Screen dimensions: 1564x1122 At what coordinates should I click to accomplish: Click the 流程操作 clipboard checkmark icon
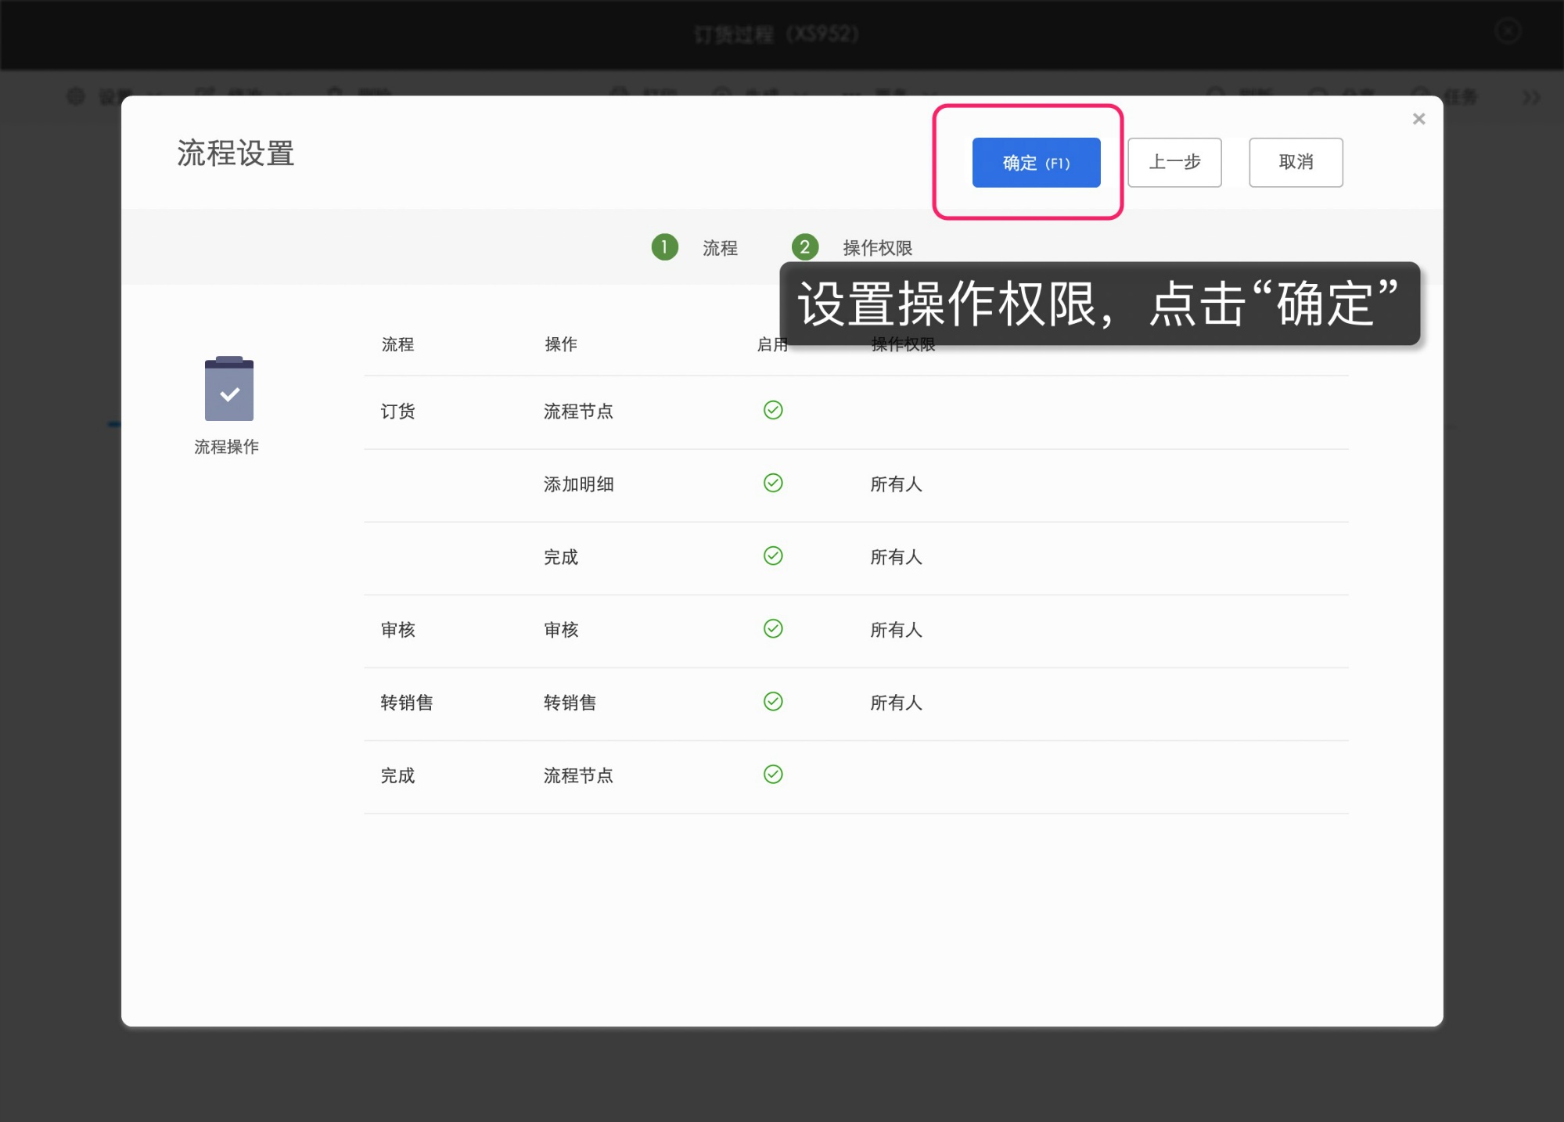tap(228, 389)
